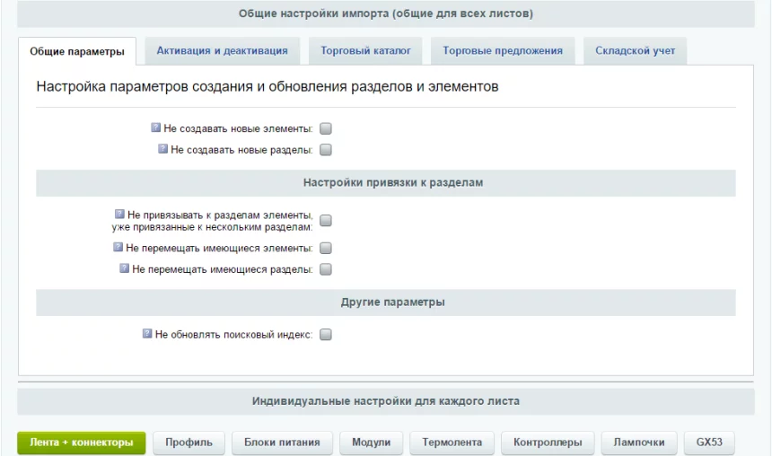Choose the 'GX53' sheet button
Image resolution: width=772 pixels, height=456 pixels.
pyautogui.click(x=709, y=443)
